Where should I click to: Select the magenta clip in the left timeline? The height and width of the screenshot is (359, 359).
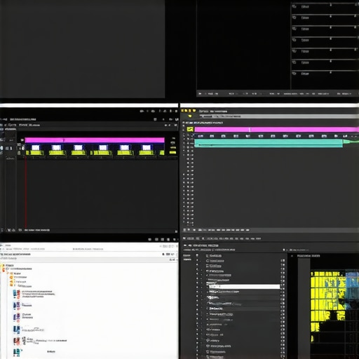click(x=95, y=140)
